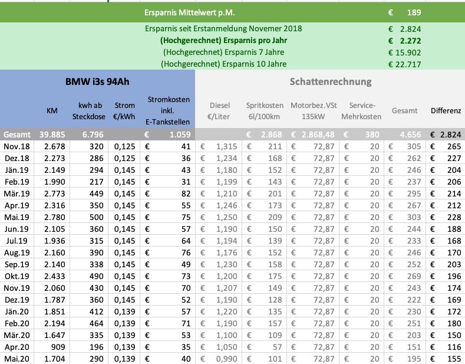465x364 pixels.
Task: Select kWh value 490 in Okt.19 row
Action: [x=97, y=276]
